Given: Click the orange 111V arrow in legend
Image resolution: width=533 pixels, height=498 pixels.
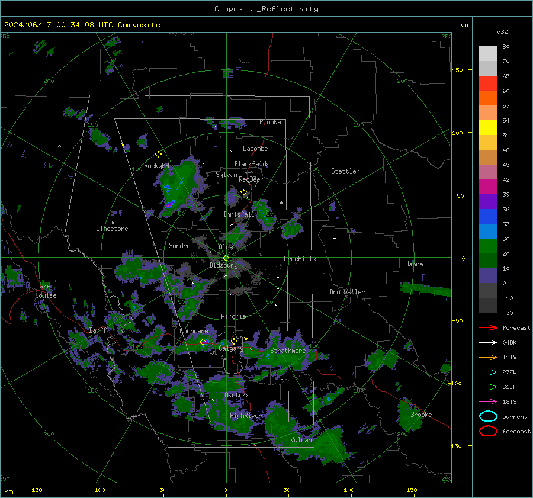Looking at the screenshot, I should [488, 357].
